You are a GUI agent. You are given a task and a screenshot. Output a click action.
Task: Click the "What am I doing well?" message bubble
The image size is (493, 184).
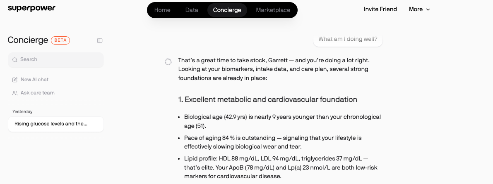click(x=348, y=39)
